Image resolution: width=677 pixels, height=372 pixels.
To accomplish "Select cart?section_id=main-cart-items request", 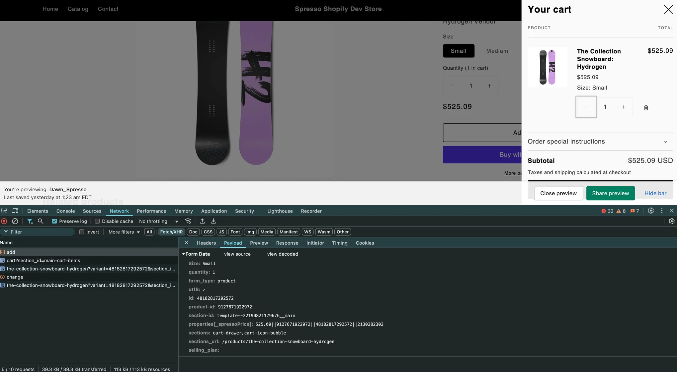I will point(89,260).
